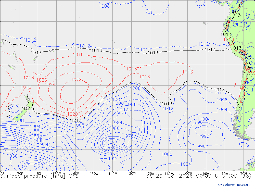Click the 130W longitude axis label
The width and height of the screenshot is (255, 187).
[131, 174]
